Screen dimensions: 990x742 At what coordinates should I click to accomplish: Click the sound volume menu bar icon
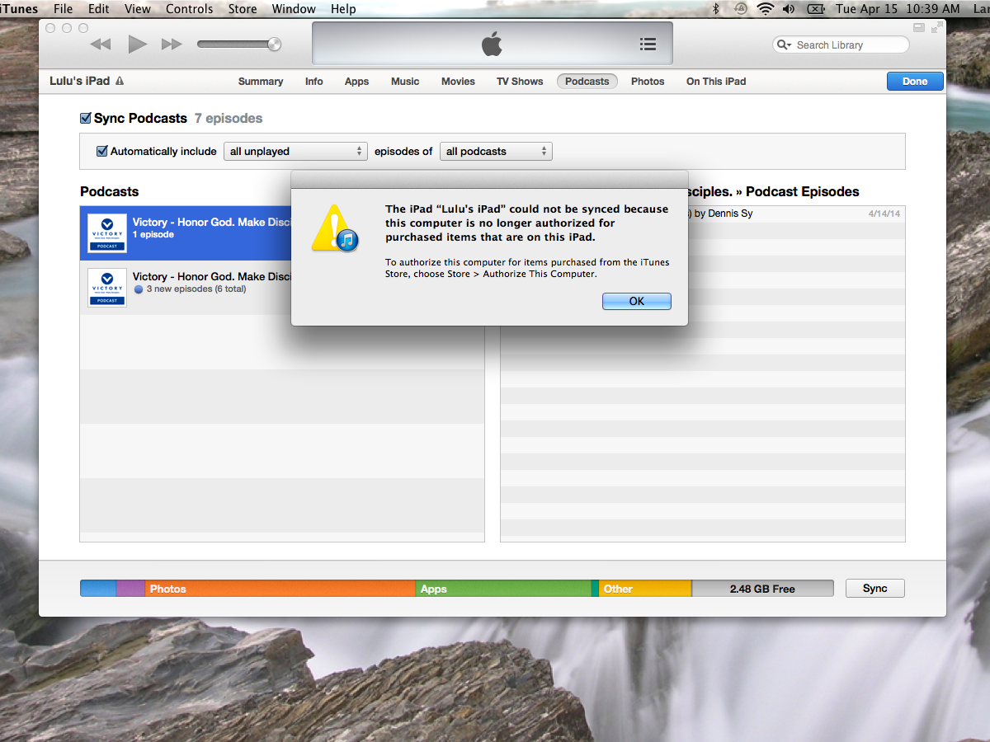pos(790,9)
